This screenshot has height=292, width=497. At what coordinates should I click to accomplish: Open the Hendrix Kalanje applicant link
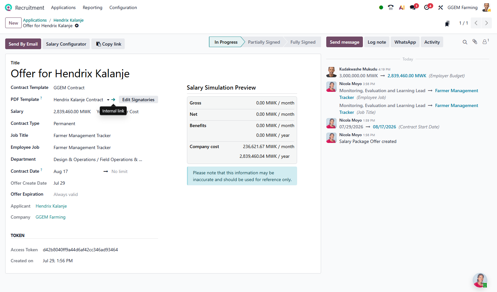pyautogui.click(x=51, y=206)
